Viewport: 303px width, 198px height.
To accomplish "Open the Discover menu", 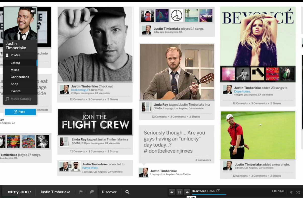I will click(109, 192).
